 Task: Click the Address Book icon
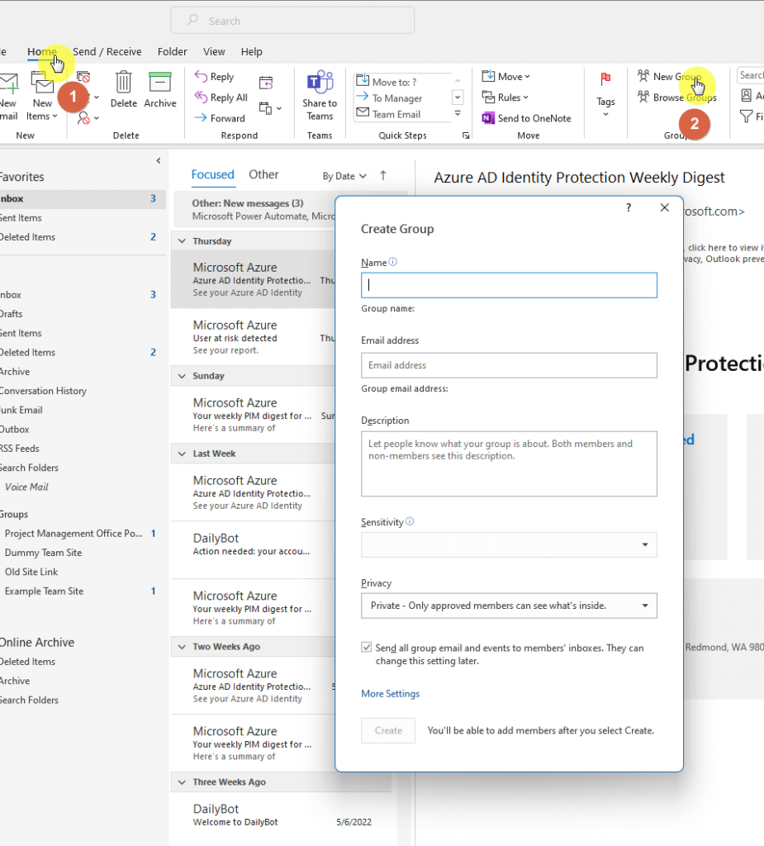pos(746,96)
